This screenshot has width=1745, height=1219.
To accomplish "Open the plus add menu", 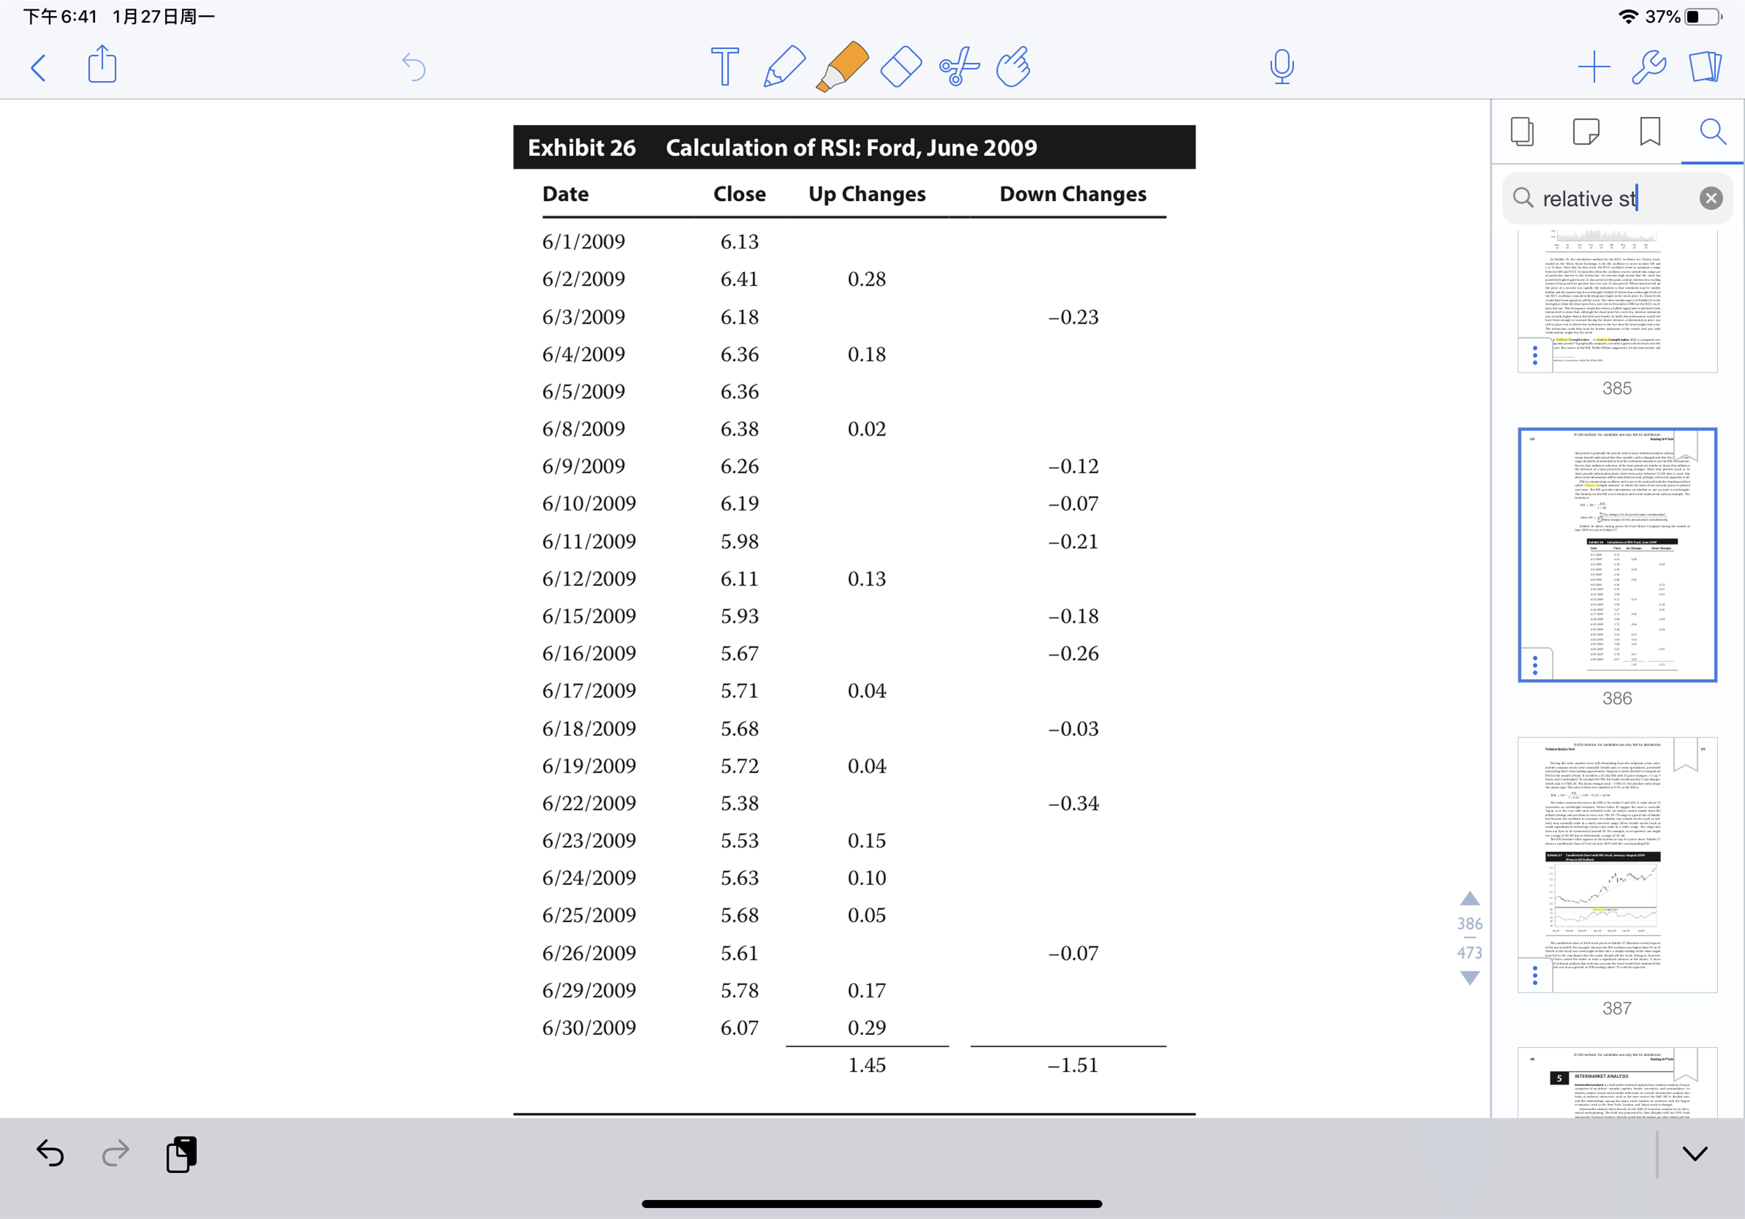I will [1594, 67].
